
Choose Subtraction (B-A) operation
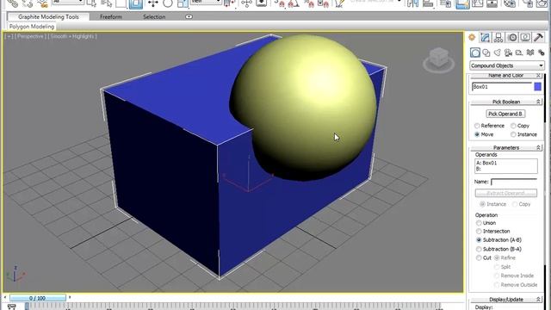[x=479, y=249]
